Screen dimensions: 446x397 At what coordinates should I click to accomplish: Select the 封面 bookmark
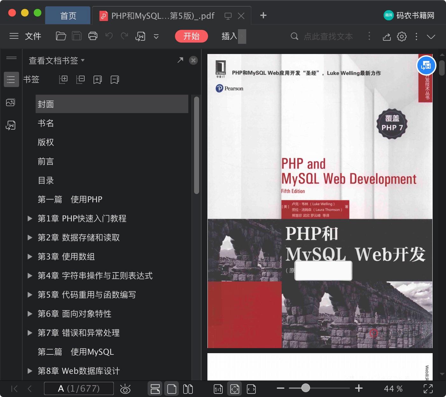[x=112, y=104]
